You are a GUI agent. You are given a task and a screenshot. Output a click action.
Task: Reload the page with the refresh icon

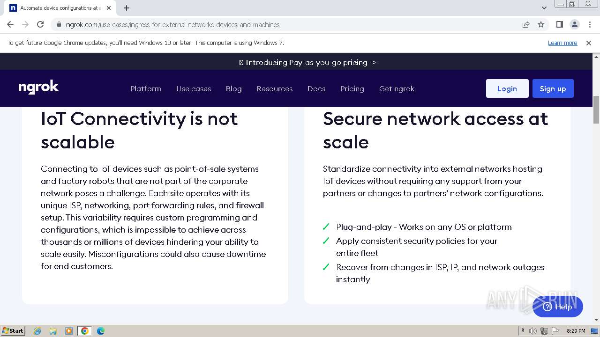coord(40,24)
